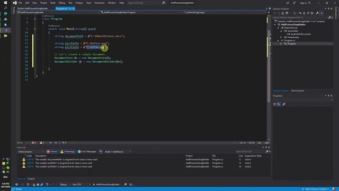
Task: Open File Explorer from the taskbar
Action: coord(5,36)
